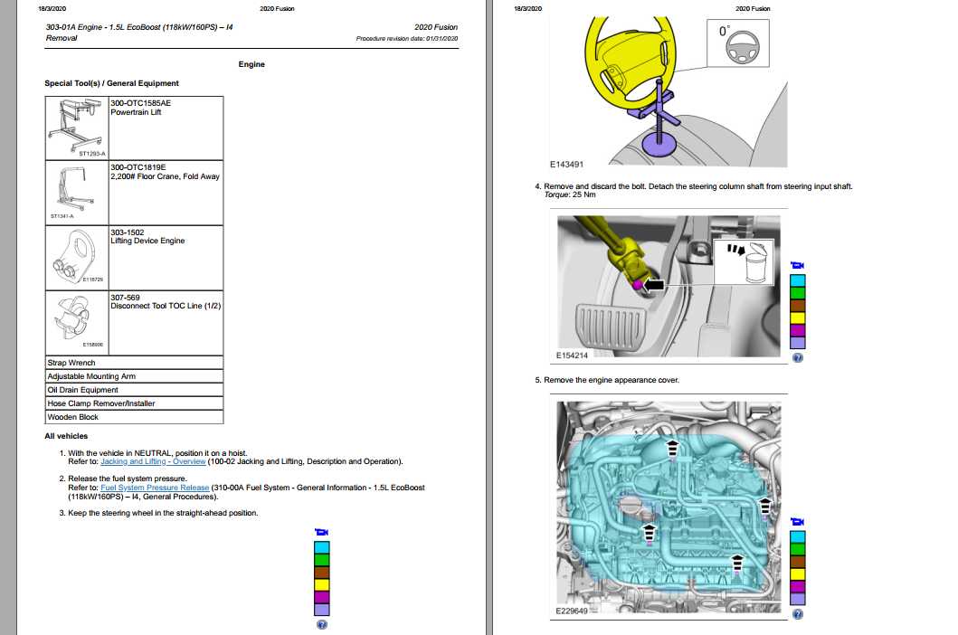Click 'Torque: 25 Nm' specification text

(x=569, y=195)
